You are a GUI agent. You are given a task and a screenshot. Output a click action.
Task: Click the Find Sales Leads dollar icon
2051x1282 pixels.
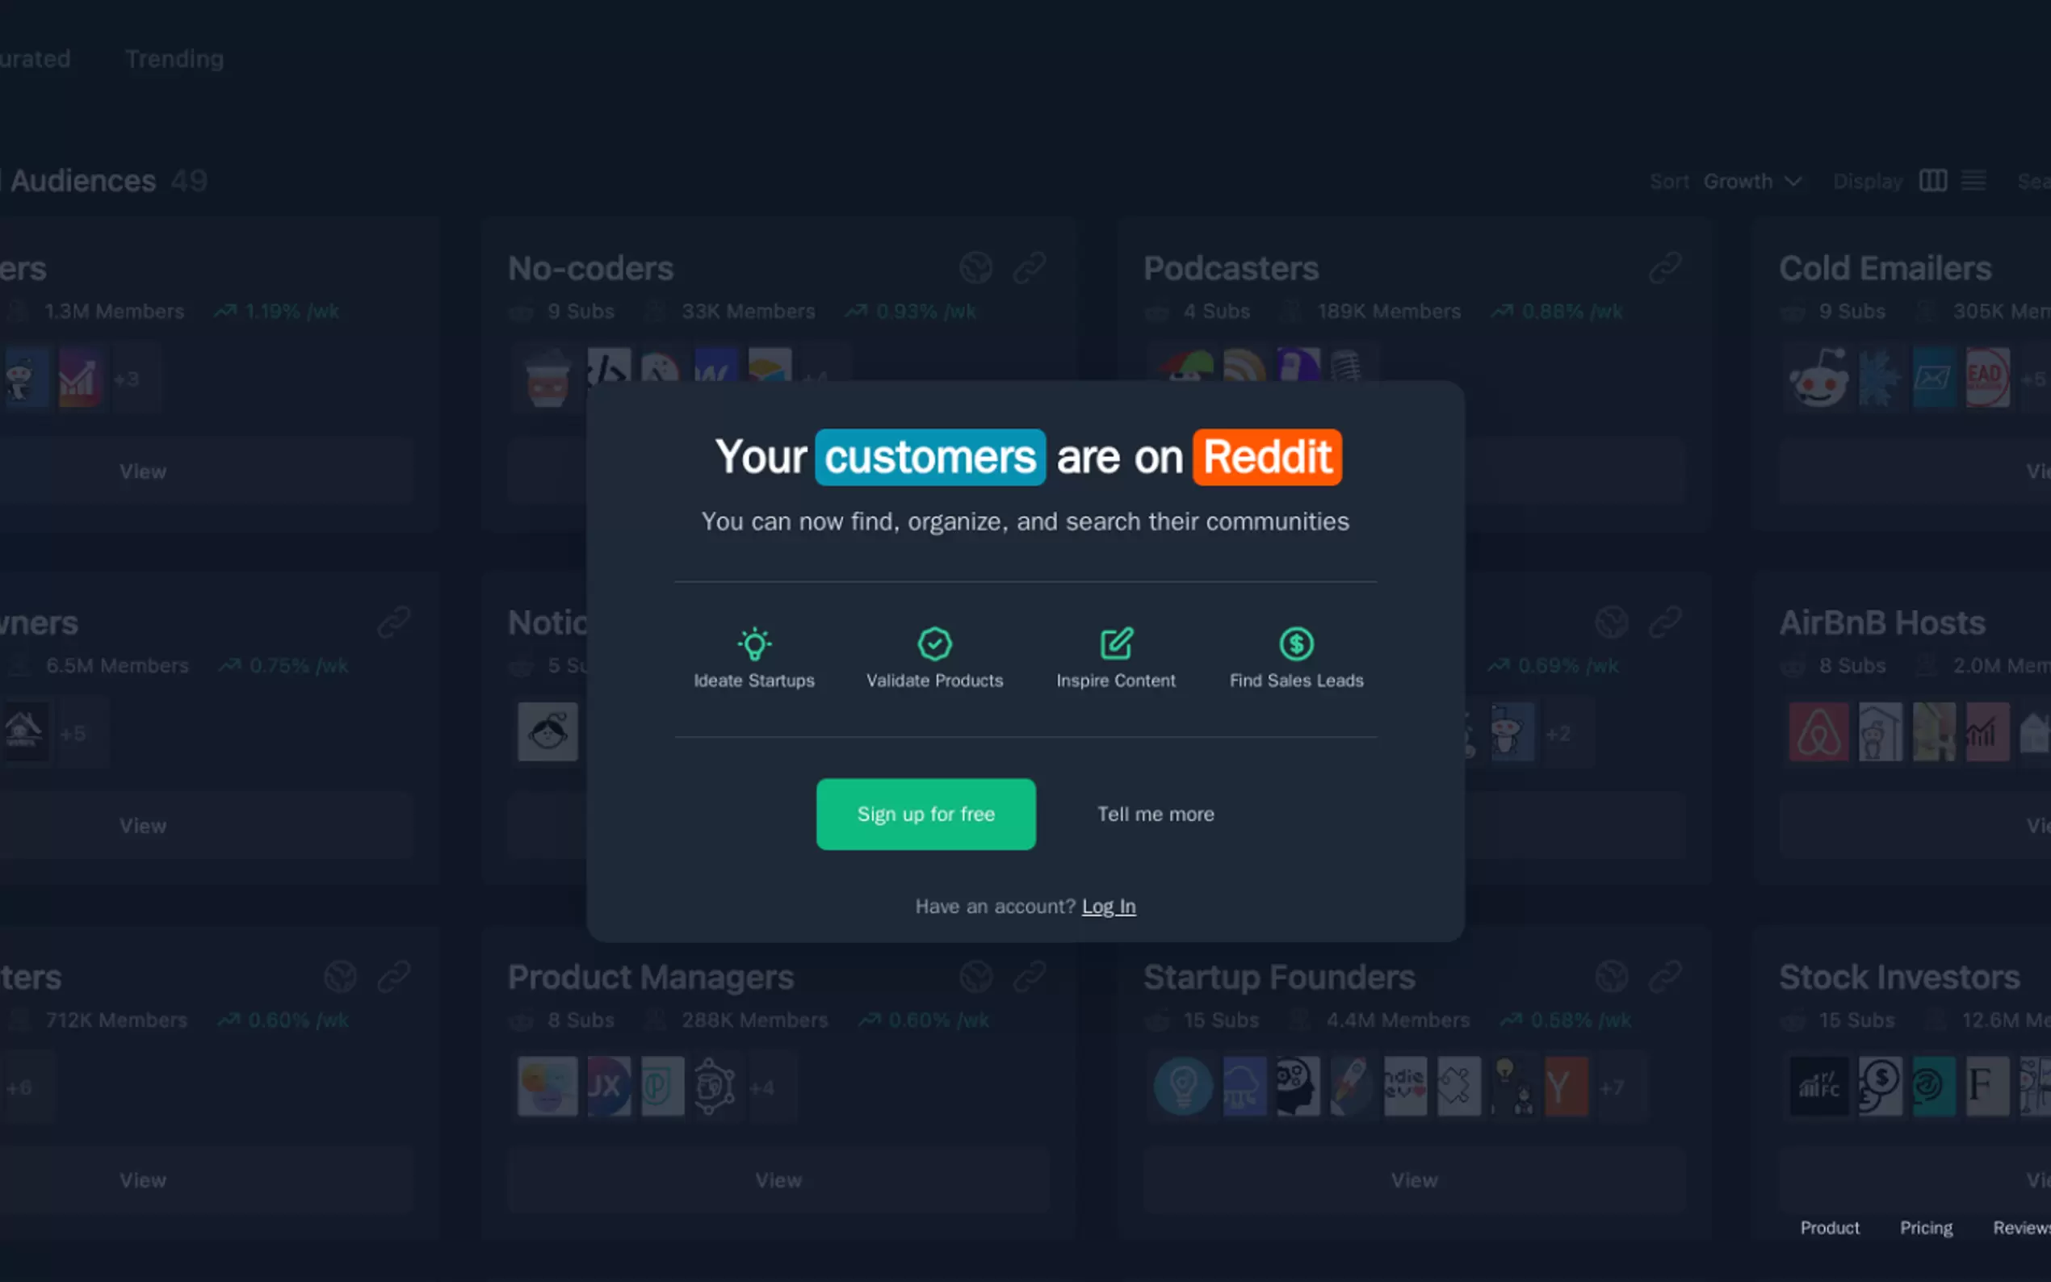pyautogui.click(x=1295, y=644)
